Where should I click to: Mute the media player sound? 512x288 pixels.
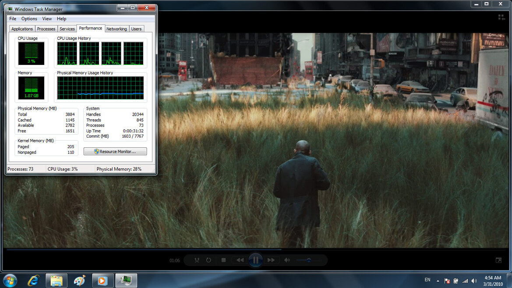pyautogui.click(x=287, y=260)
